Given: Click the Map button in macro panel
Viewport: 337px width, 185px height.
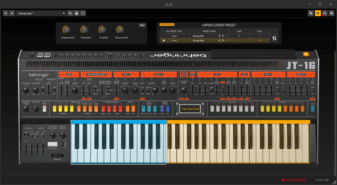Looking at the screenshot, I should 142,25.
